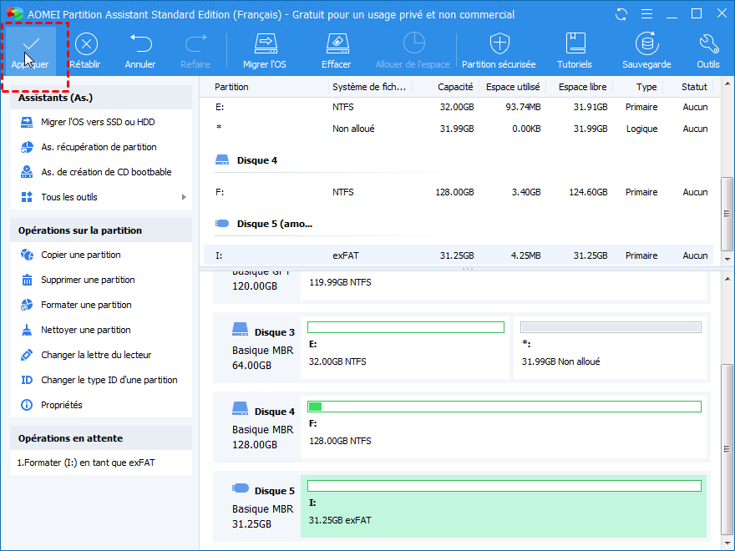This screenshot has height=551, width=735.
Task: Select Formater une partition operation
Action: click(x=86, y=305)
